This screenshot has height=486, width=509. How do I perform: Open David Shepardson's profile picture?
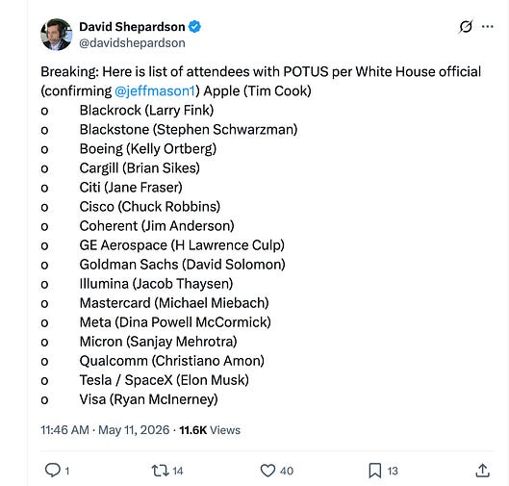point(57,35)
